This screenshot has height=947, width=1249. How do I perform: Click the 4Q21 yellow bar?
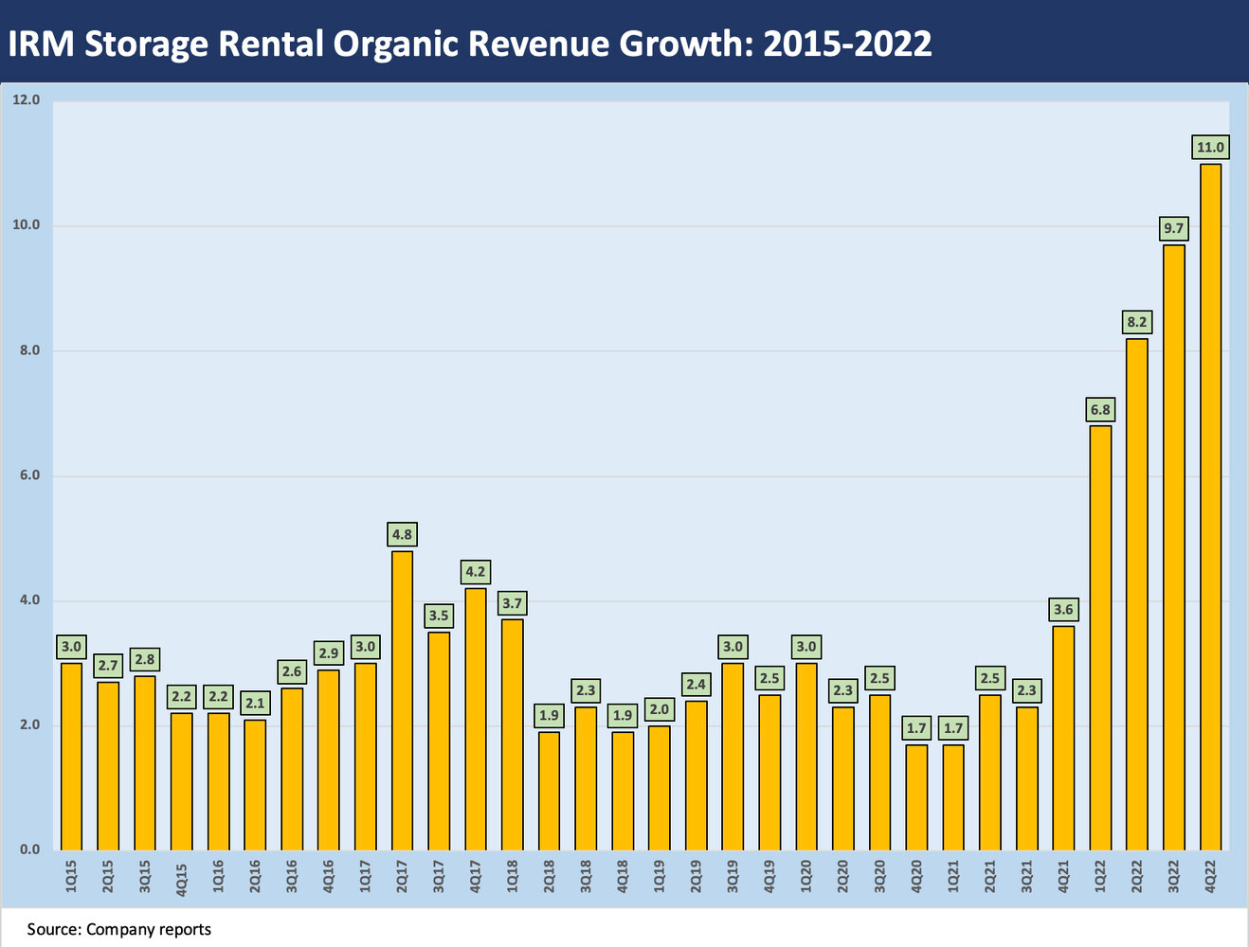[1063, 738]
